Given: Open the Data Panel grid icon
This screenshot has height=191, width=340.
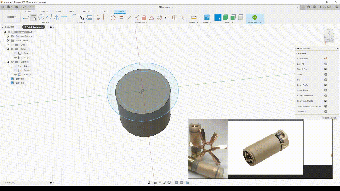Looking at the screenshot, I should point(3,7).
